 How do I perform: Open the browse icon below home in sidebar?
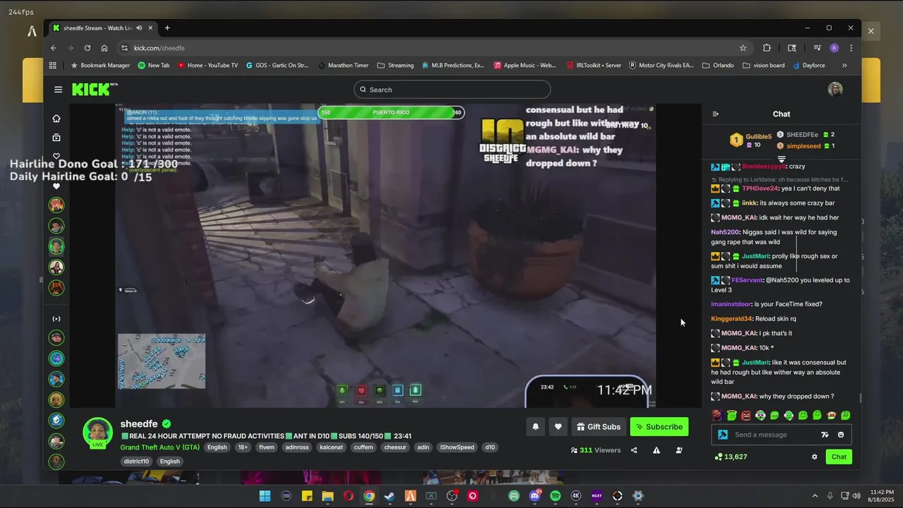[x=56, y=138]
